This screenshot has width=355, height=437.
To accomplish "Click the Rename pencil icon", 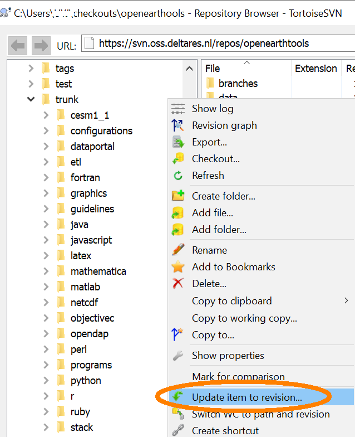I will click(178, 250).
